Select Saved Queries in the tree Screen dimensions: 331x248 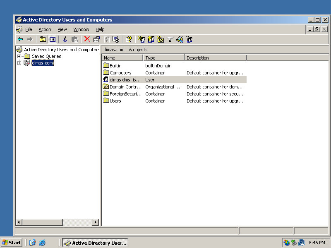(x=46, y=56)
